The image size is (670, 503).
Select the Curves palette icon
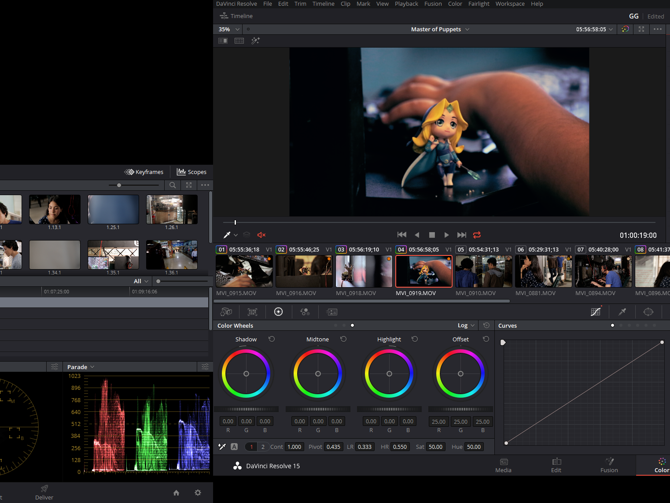[596, 312]
